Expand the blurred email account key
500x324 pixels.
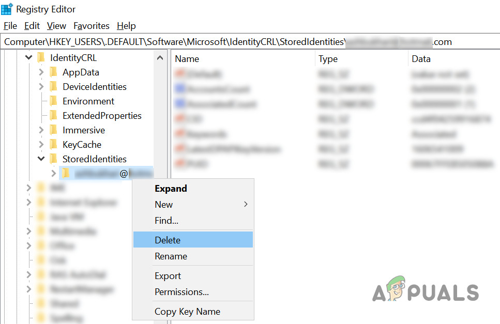click(x=54, y=173)
